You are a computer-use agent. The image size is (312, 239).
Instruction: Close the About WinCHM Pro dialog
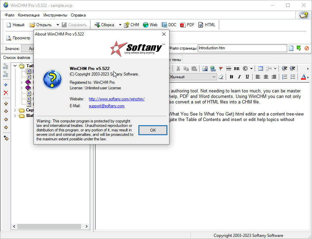pyautogui.click(x=164, y=34)
